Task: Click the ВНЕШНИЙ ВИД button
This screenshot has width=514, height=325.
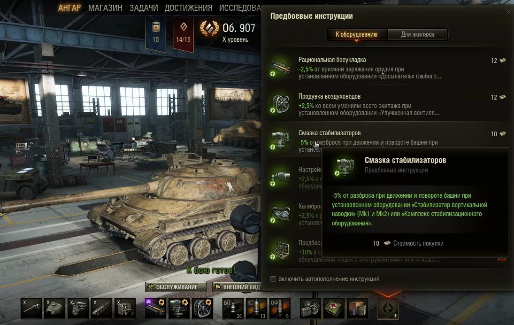Action: click(x=237, y=287)
